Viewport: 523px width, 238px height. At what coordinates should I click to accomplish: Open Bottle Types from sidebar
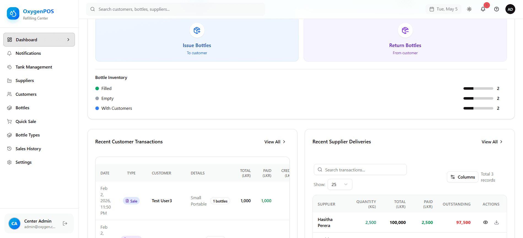39,135
